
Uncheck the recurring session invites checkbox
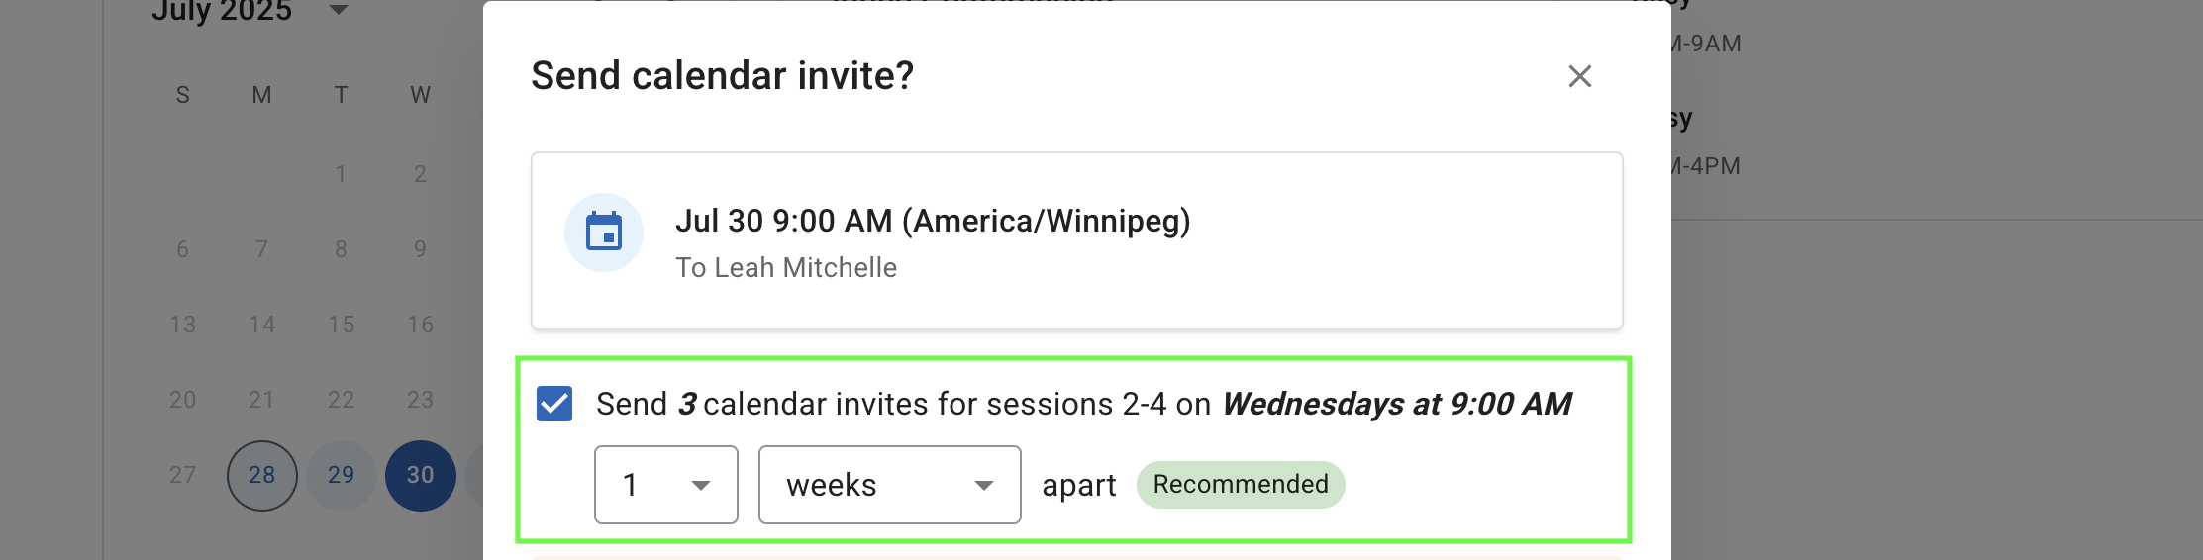pyautogui.click(x=554, y=404)
